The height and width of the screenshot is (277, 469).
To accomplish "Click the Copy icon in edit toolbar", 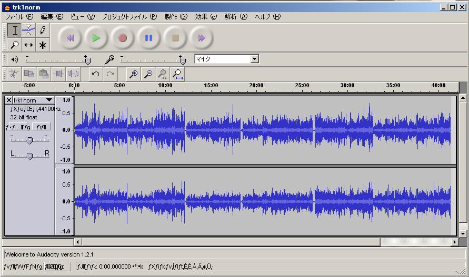I will point(29,74).
